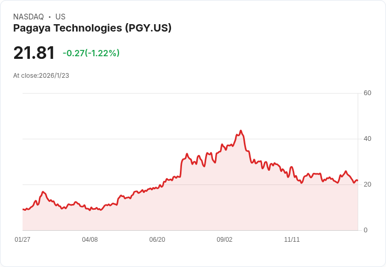Click the rightmost end of the price line

[x=358, y=180]
